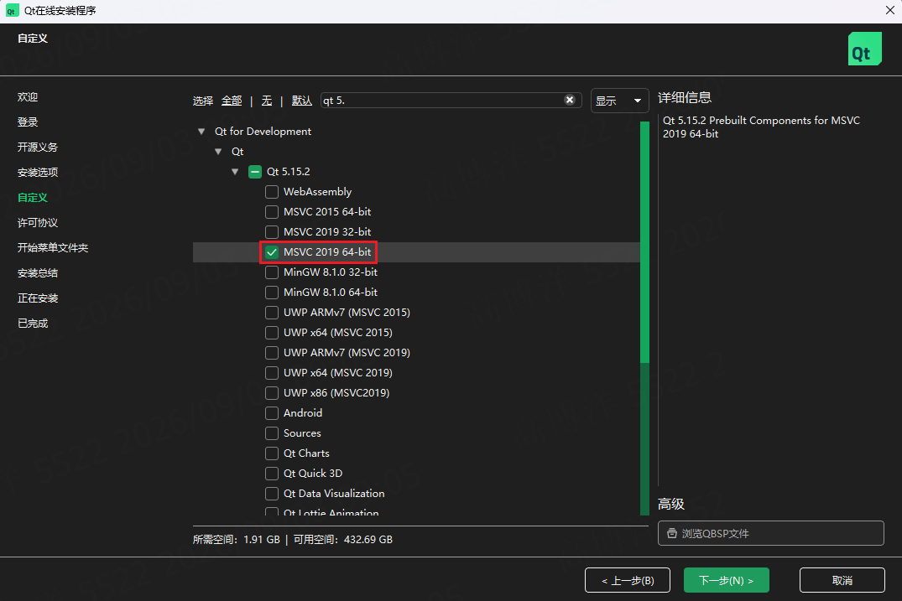
Task: Check MinGW 8.1.0 64-bit
Action: [272, 293]
